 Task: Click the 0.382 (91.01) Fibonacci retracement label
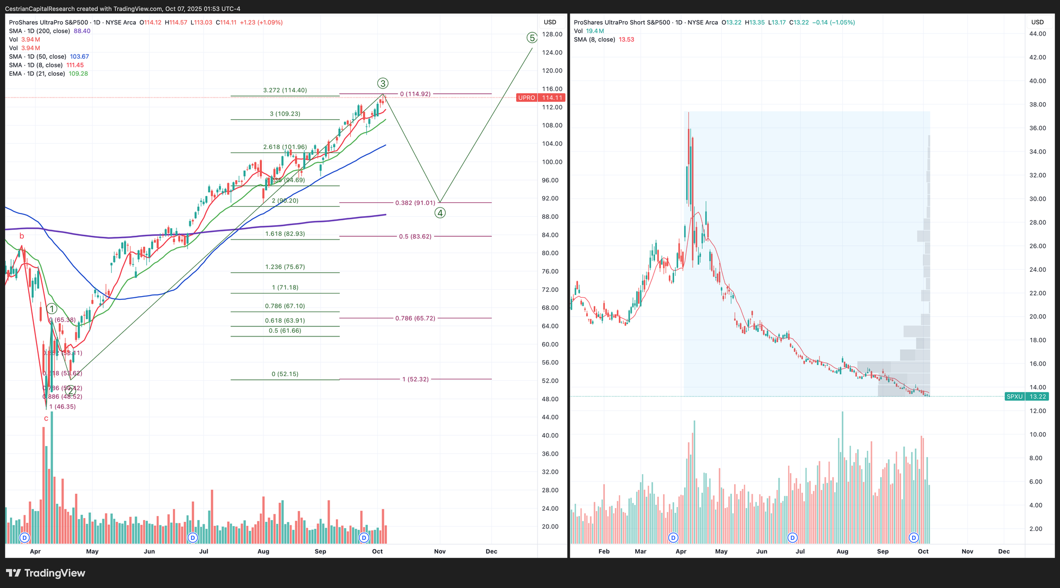point(415,203)
